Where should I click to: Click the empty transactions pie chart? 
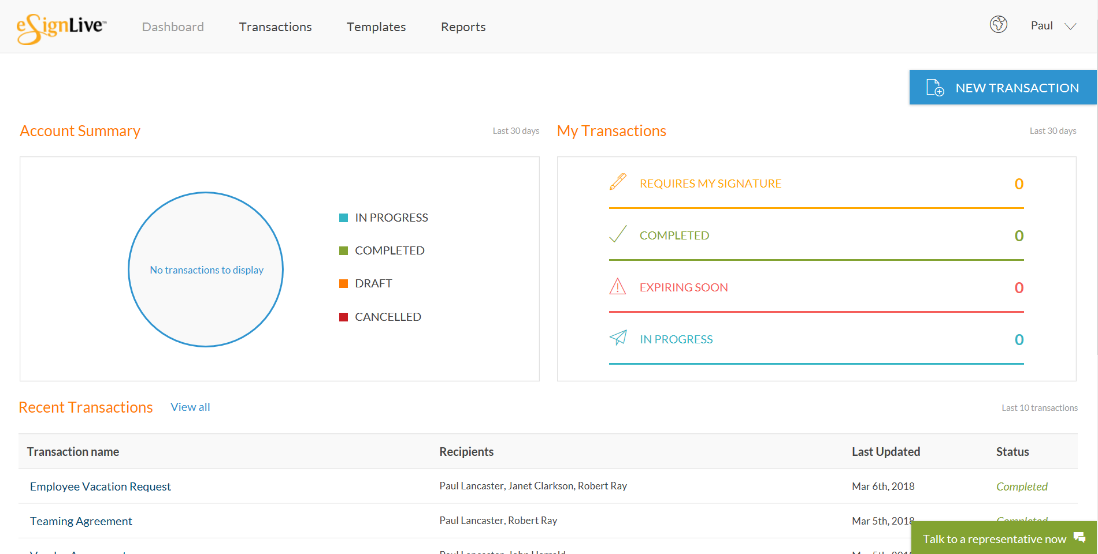coord(206,269)
